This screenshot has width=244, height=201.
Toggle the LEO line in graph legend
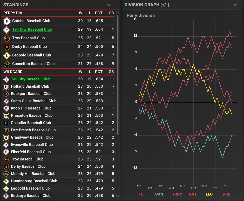pos(209,194)
